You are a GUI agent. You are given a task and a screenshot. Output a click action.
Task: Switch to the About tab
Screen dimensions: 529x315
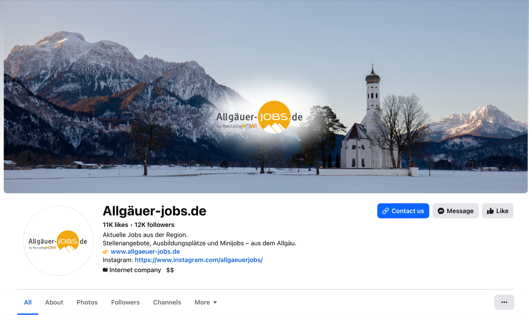tap(54, 302)
